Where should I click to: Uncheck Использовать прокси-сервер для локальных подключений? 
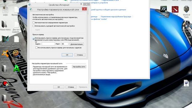34,39
